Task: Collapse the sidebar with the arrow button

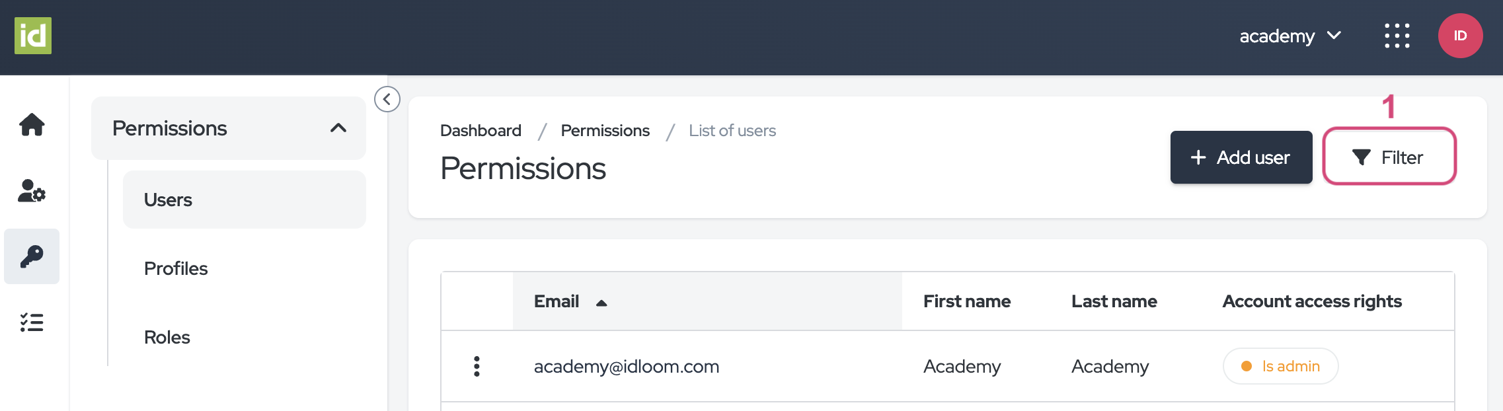Action: point(387,99)
